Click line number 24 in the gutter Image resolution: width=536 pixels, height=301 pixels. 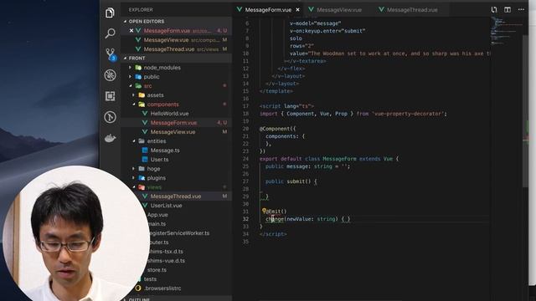pyautogui.click(x=245, y=159)
